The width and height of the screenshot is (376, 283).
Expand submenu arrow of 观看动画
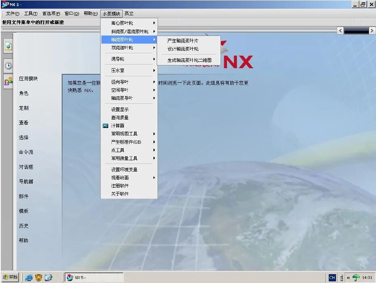point(154,178)
